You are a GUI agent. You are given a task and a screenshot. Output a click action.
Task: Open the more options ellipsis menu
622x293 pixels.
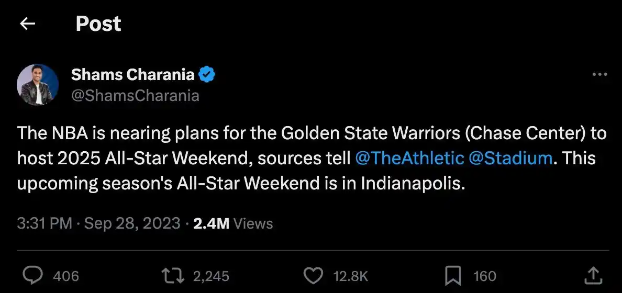pyautogui.click(x=599, y=75)
